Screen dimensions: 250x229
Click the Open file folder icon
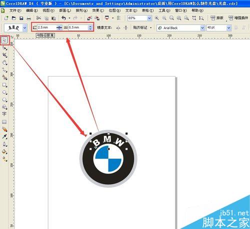[x=14, y=18]
